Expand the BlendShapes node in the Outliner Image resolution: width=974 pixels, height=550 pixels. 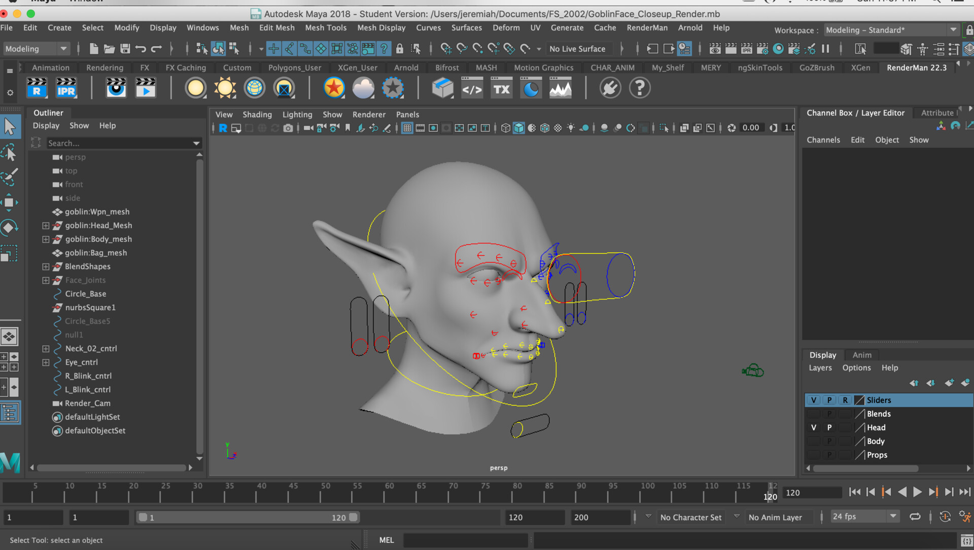(46, 266)
